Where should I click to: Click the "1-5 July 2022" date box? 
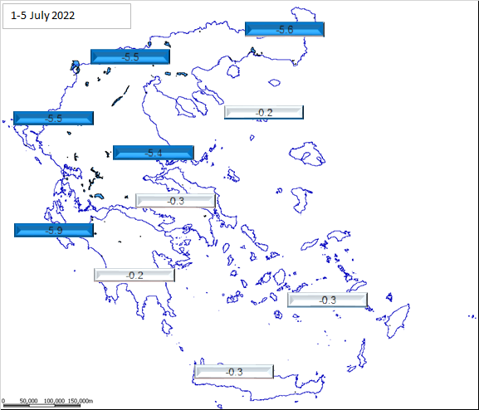tap(67, 17)
